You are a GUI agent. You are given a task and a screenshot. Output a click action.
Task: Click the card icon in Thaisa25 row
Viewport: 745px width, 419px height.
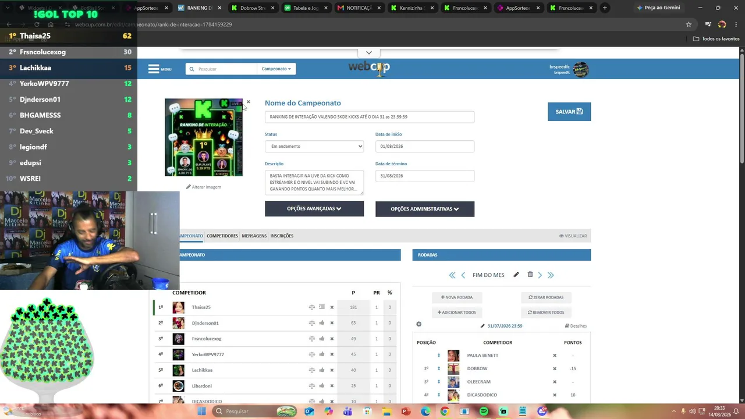[x=321, y=307]
